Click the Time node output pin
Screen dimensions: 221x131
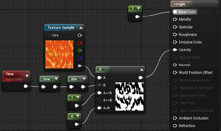tap(26, 86)
